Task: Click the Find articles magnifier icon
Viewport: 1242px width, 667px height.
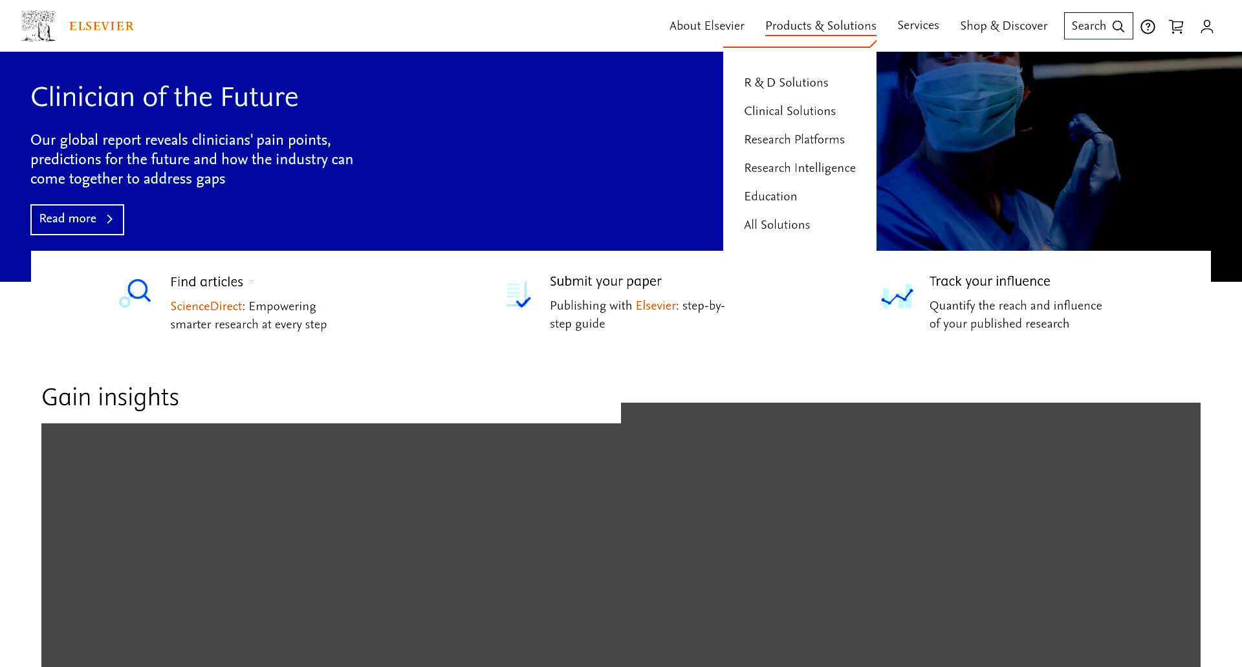Action: coord(135,293)
